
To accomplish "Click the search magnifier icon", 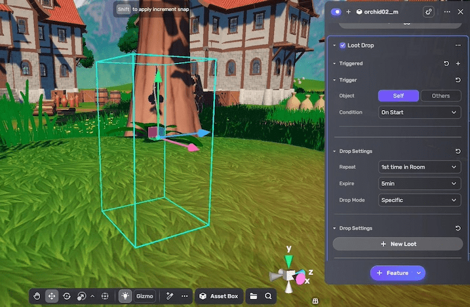I will click(x=268, y=296).
